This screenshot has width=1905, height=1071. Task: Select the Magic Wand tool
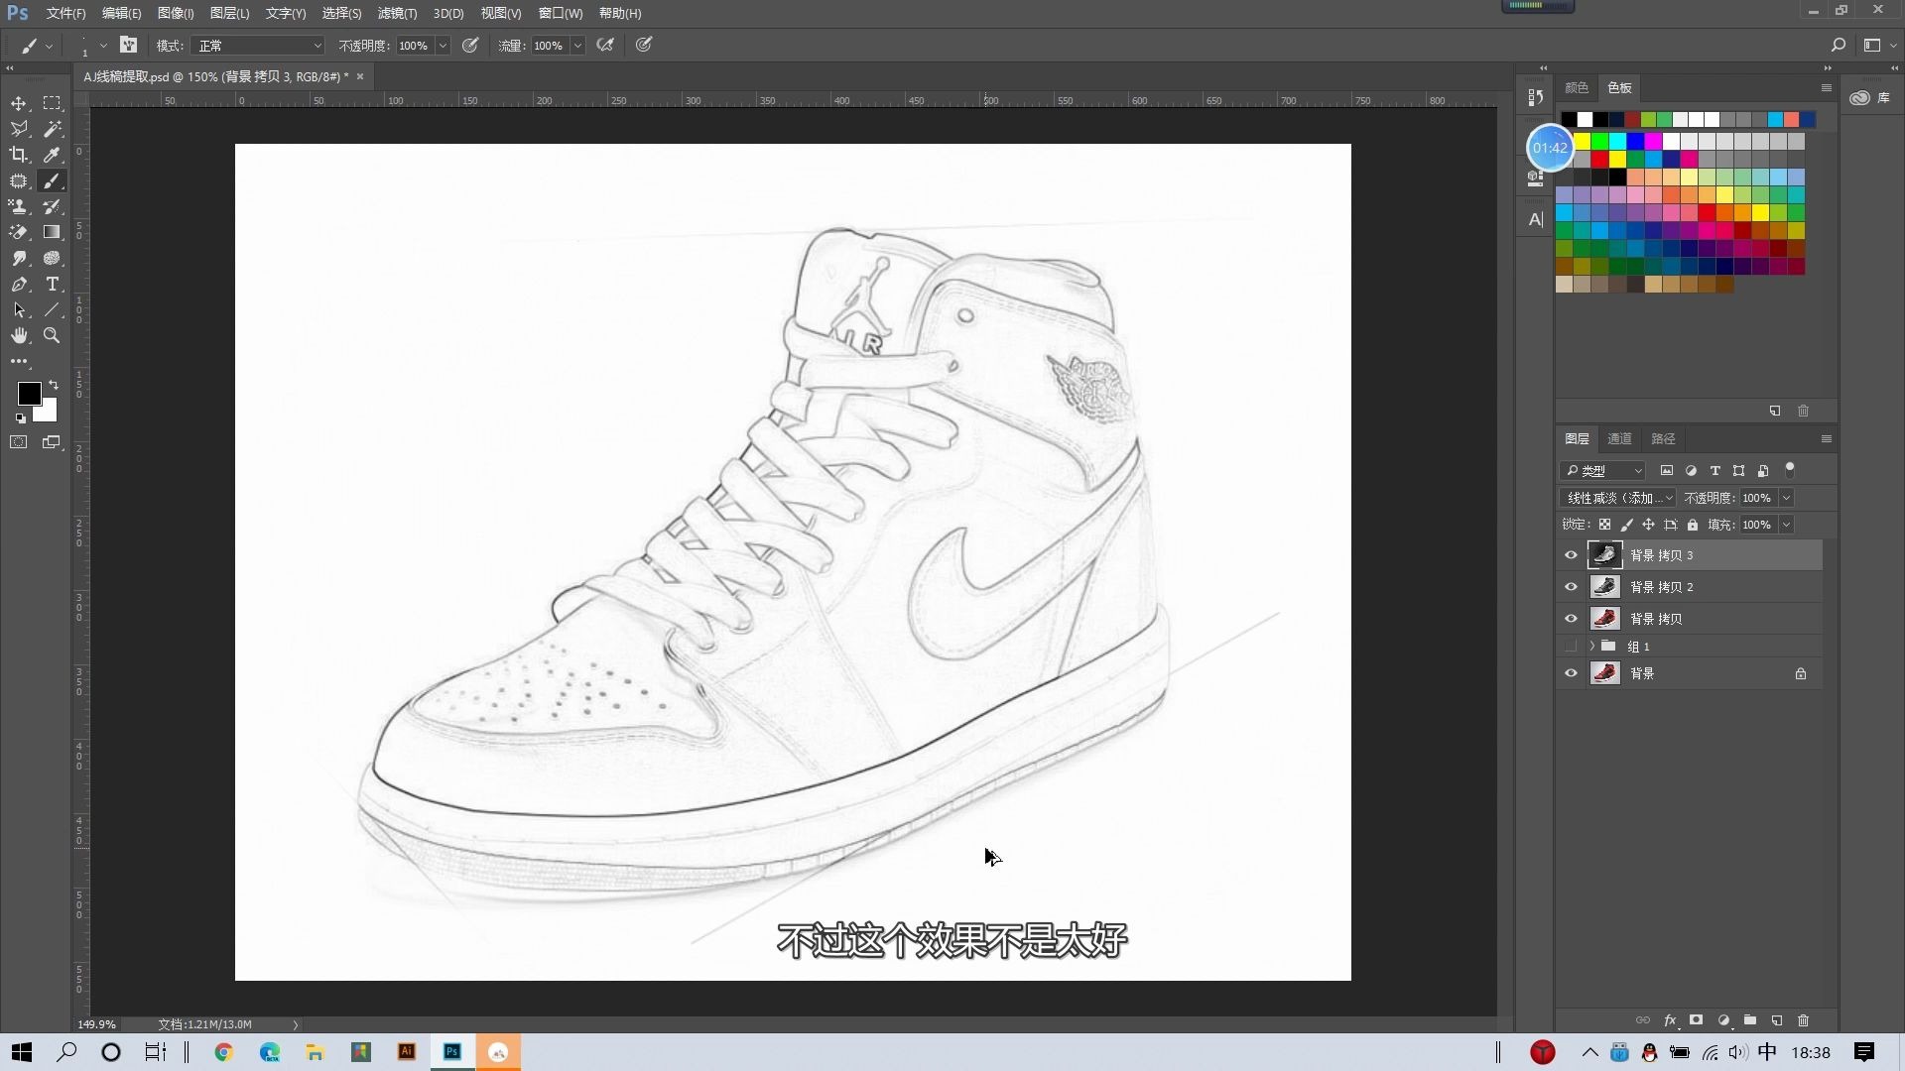point(53,129)
